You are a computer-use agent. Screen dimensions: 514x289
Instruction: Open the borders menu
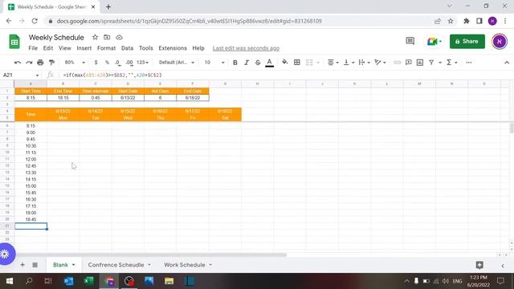click(x=297, y=63)
